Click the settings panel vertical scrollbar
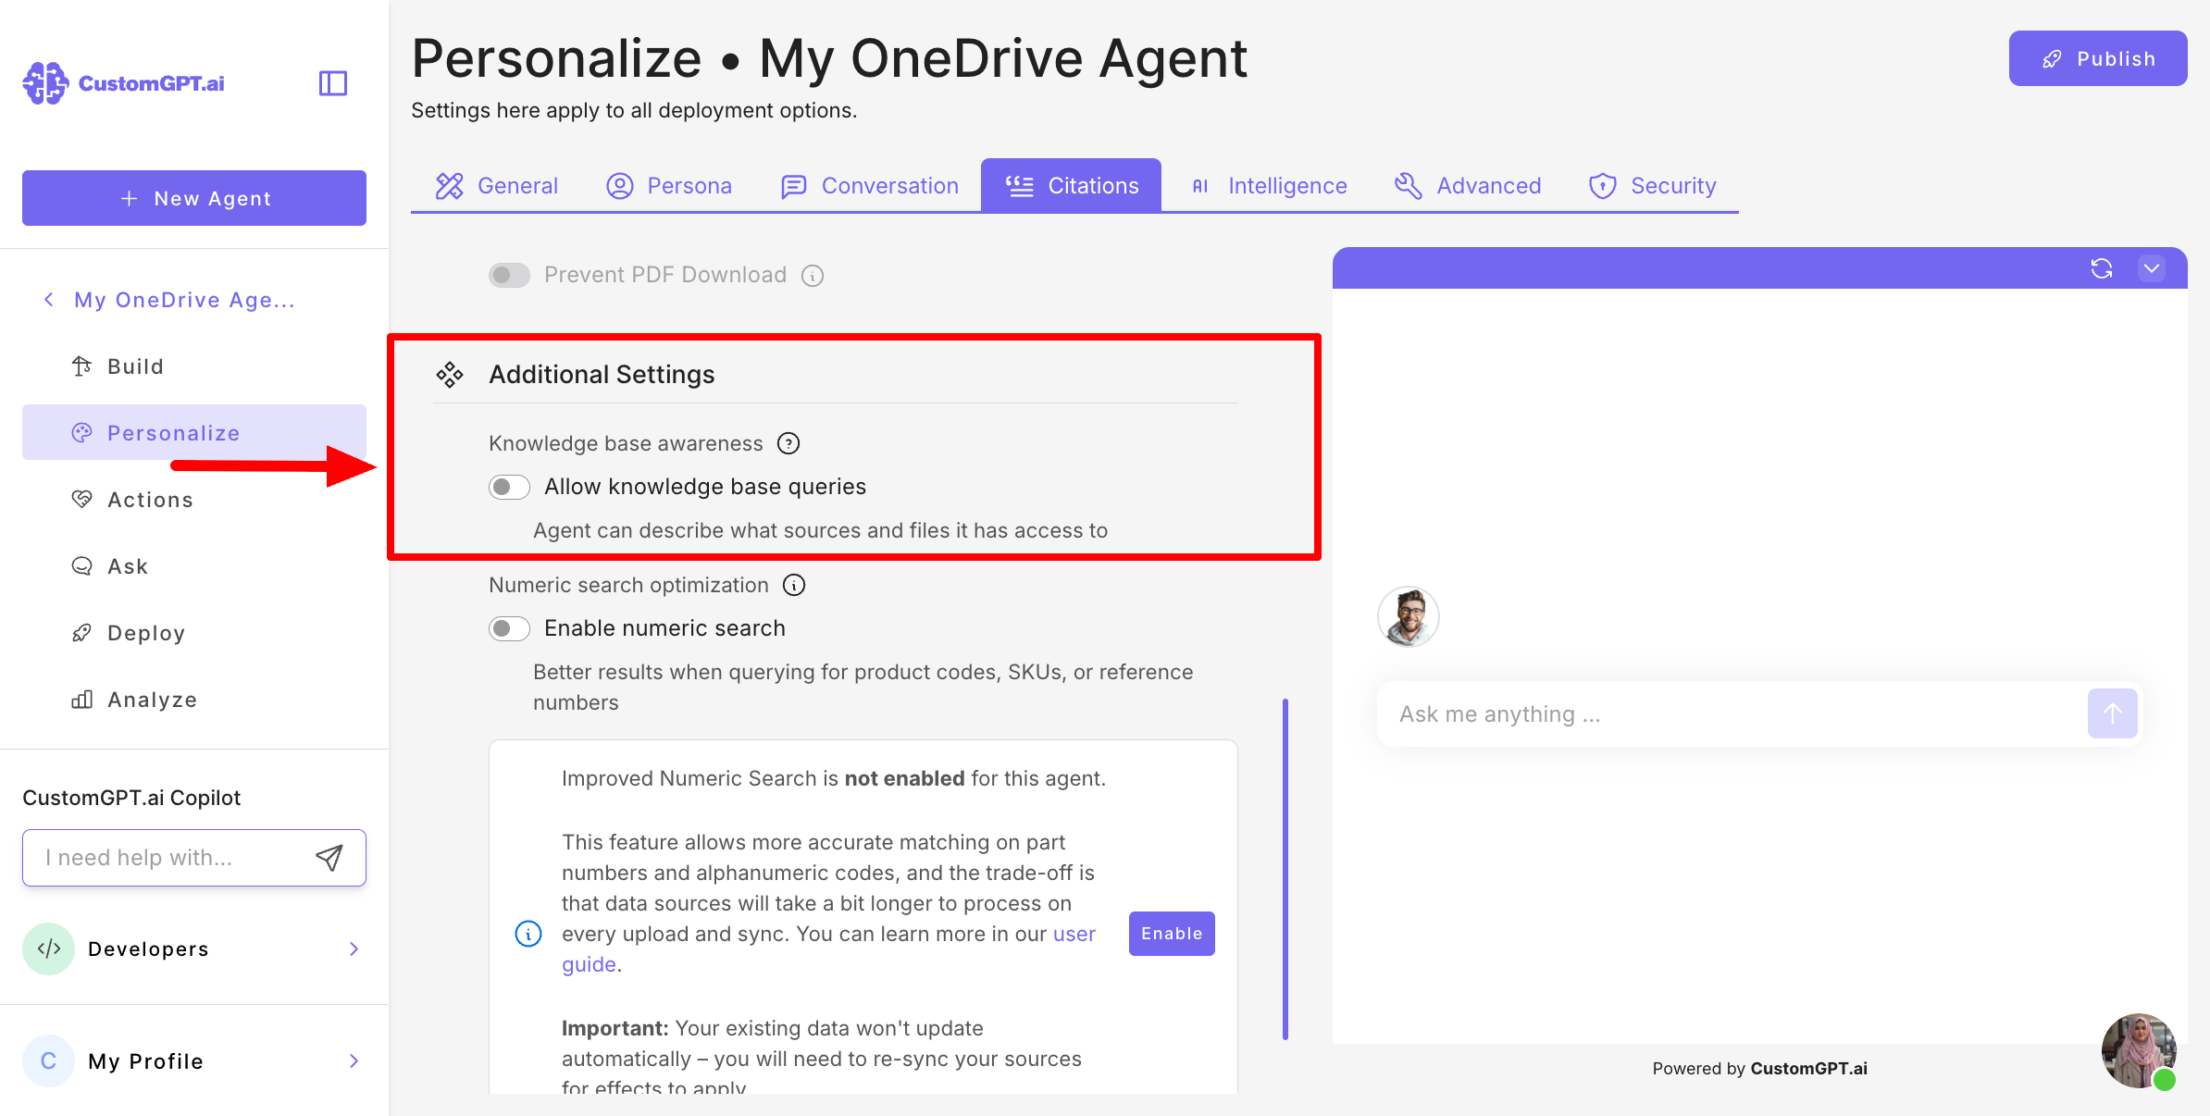Image resolution: width=2210 pixels, height=1116 pixels. point(1285,870)
